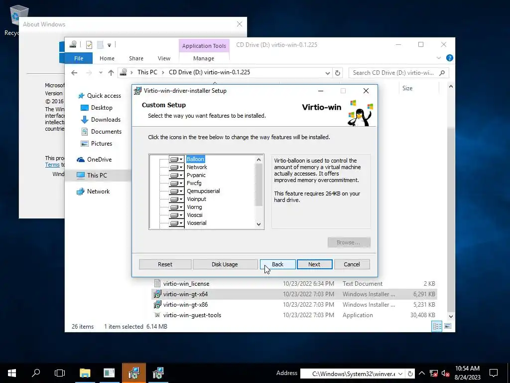Open the Network feature install dropdown icon
The image size is (510, 383).
177,167
